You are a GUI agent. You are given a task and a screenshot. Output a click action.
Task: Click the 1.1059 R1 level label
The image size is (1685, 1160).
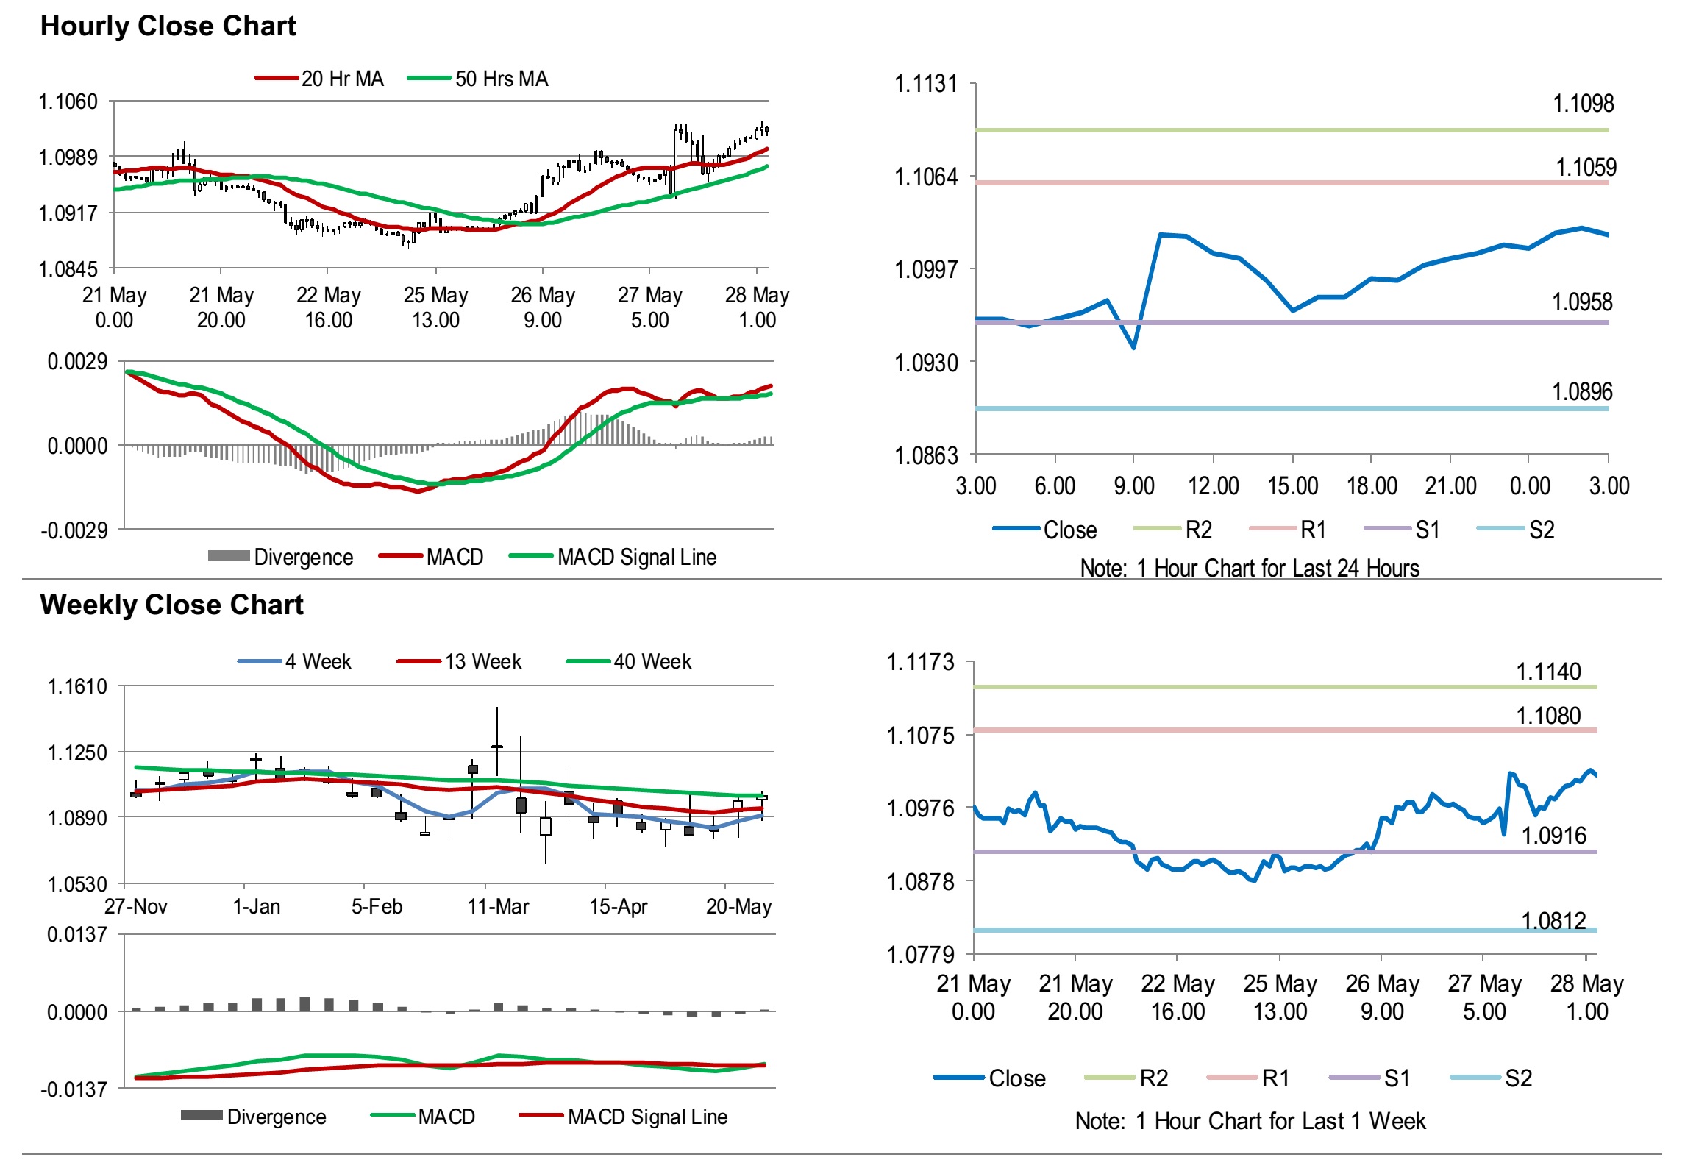1585,168
